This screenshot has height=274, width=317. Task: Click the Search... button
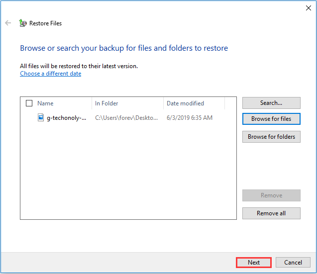click(271, 103)
